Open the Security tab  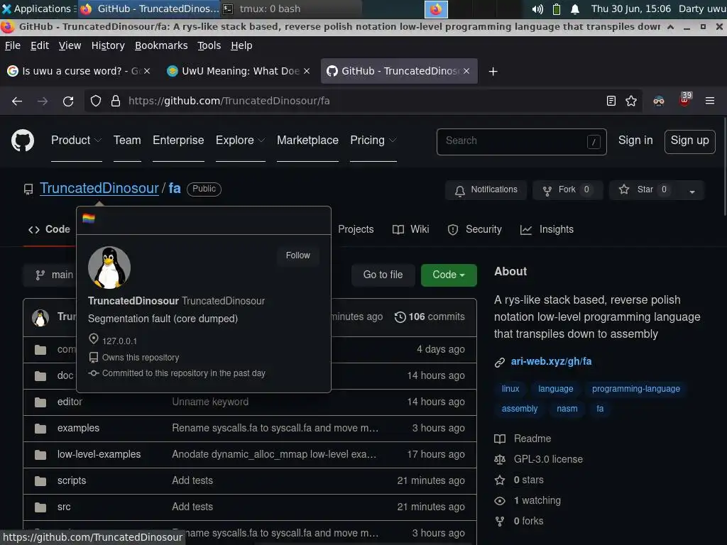click(475, 229)
